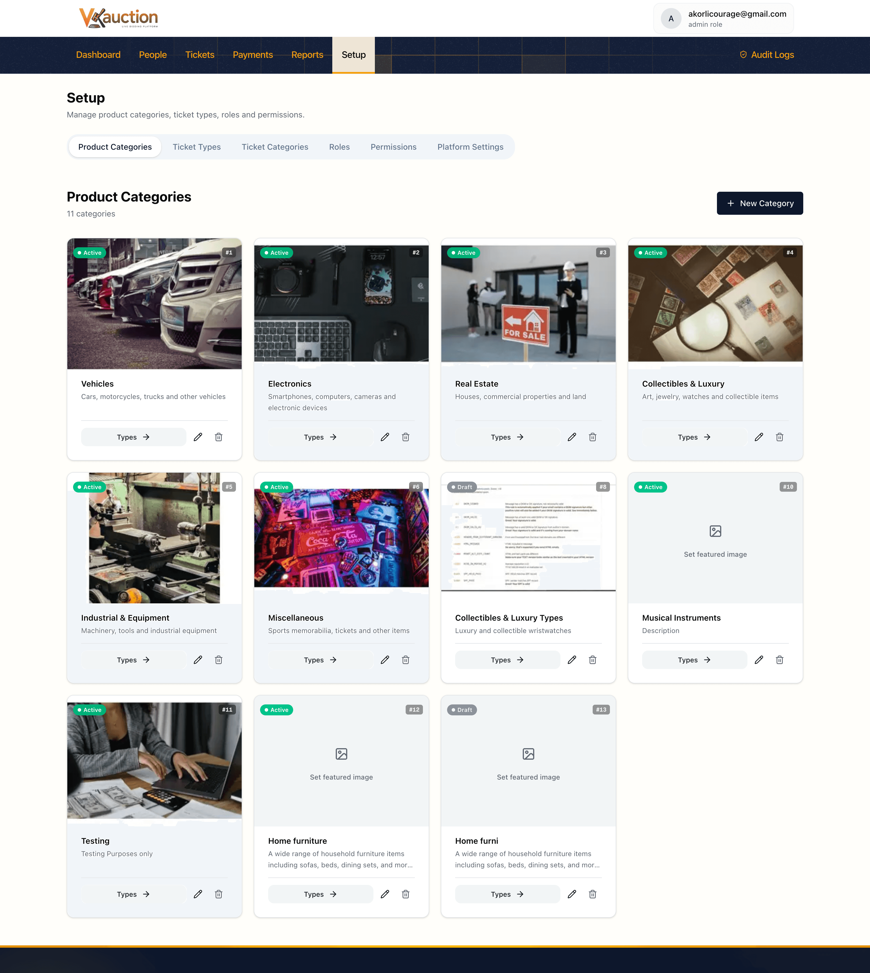Image resolution: width=870 pixels, height=973 pixels.
Task: Open the Roles tab
Action: click(x=339, y=147)
